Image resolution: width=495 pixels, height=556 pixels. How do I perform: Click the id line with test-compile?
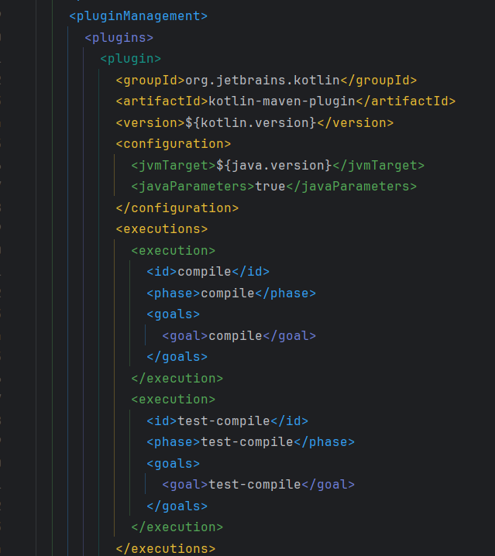click(227, 421)
